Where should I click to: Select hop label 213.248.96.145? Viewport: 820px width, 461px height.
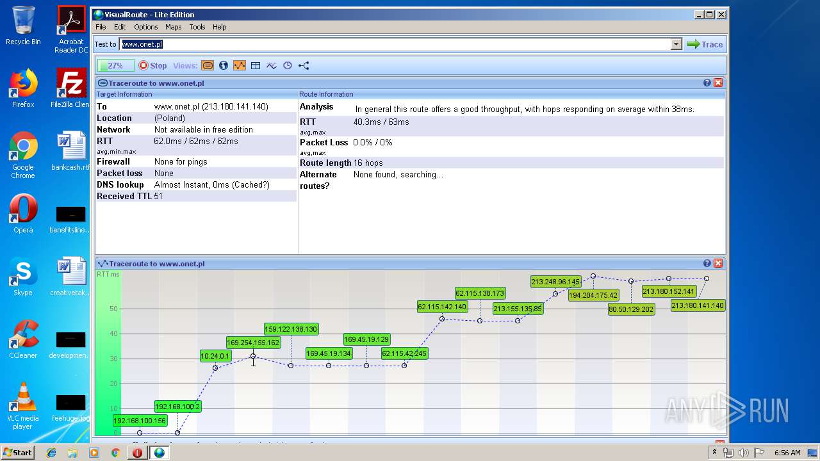coord(555,282)
